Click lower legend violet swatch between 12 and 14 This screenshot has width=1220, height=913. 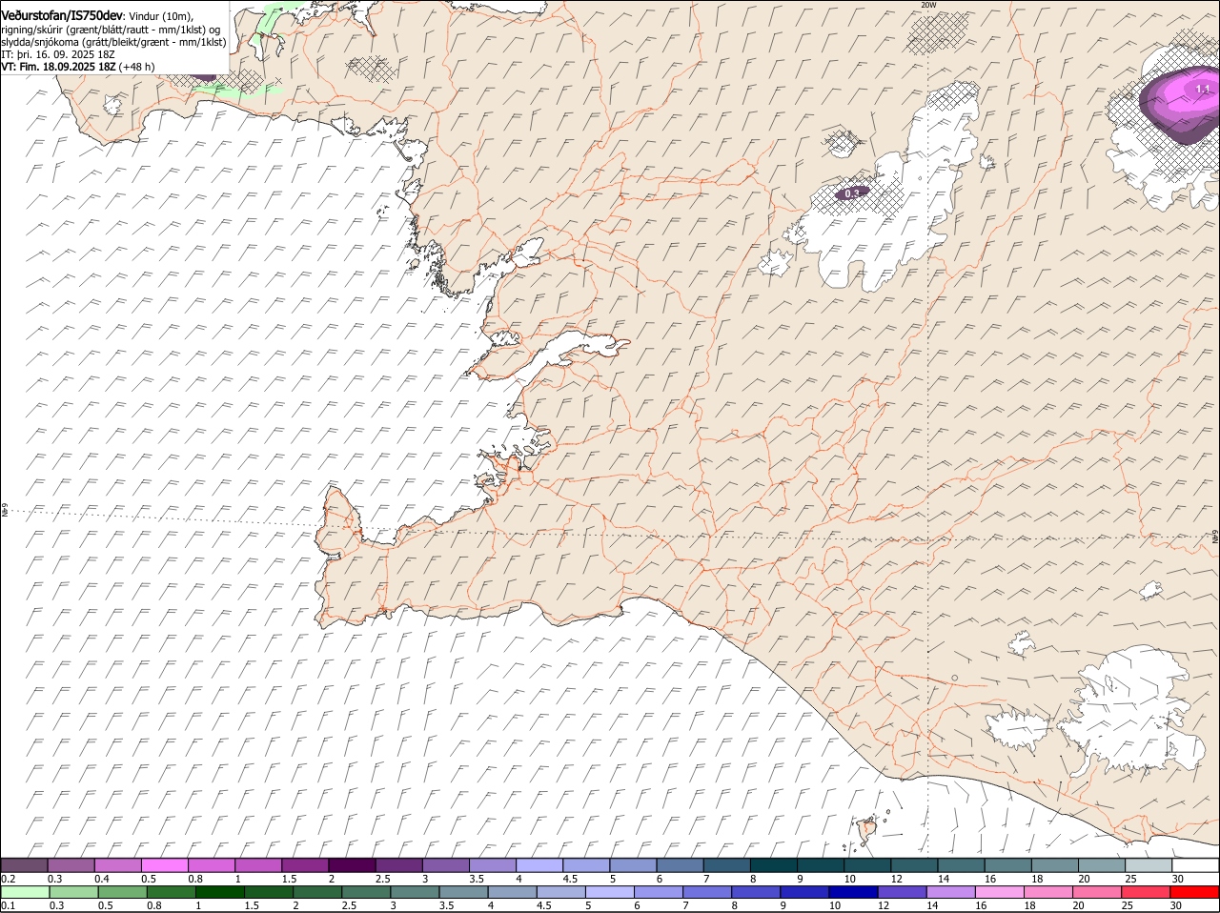point(902,892)
